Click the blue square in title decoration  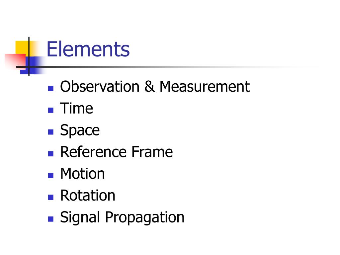(33, 65)
